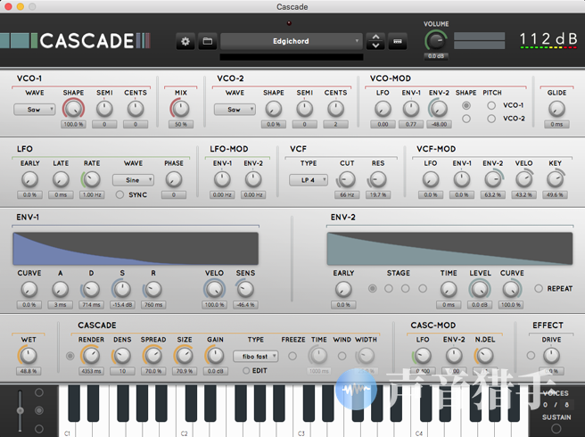Click the ENV-1 D decay knob
This screenshot has height=437, width=585.
click(91, 290)
